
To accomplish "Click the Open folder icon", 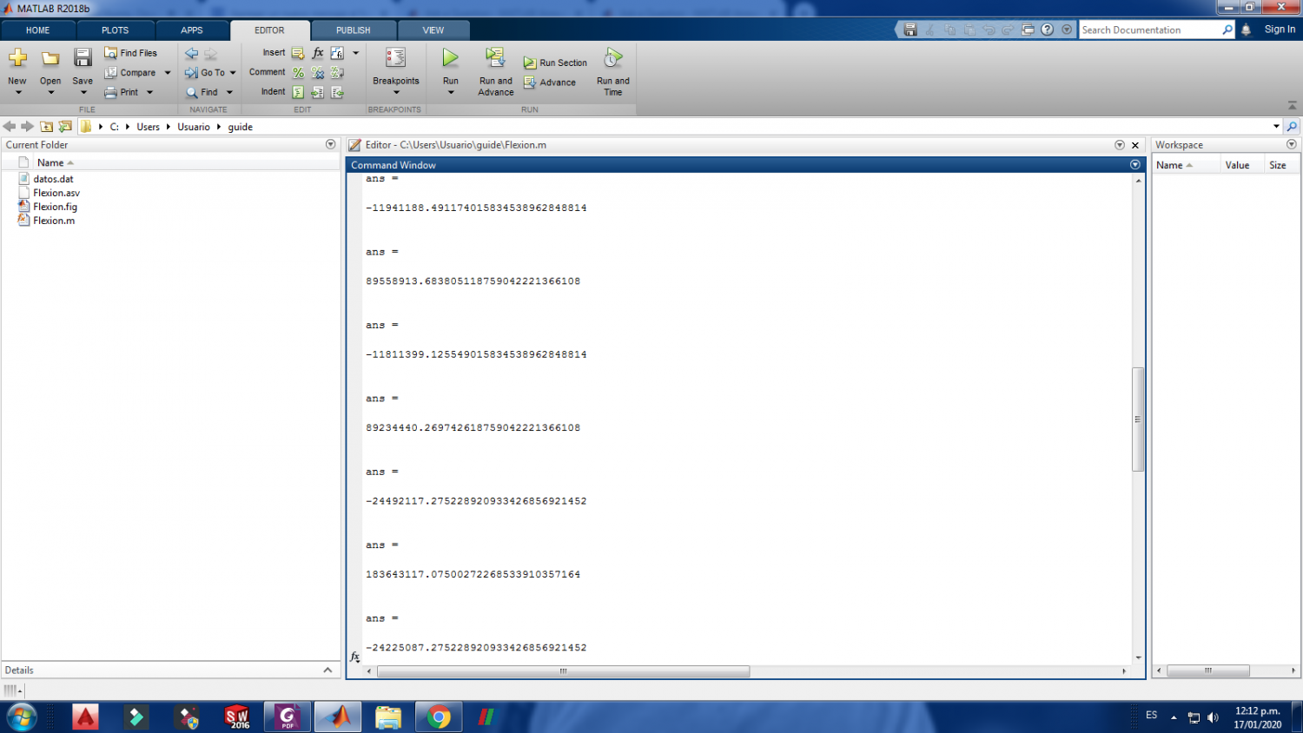I will pos(50,58).
